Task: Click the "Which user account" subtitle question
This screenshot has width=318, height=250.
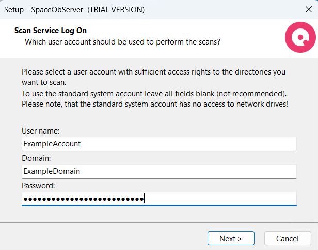Action: [x=123, y=41]
